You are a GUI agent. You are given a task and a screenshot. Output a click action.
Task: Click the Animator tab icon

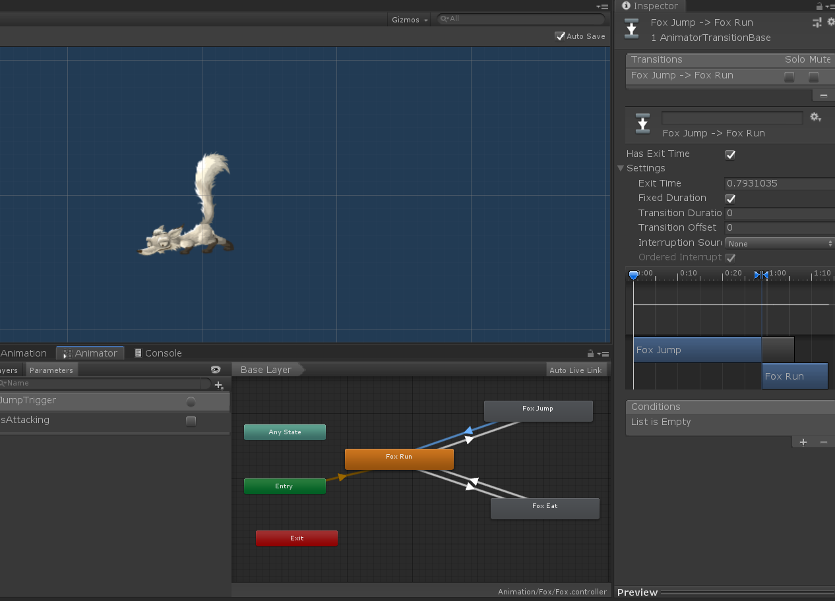click(x=67, y=353)
